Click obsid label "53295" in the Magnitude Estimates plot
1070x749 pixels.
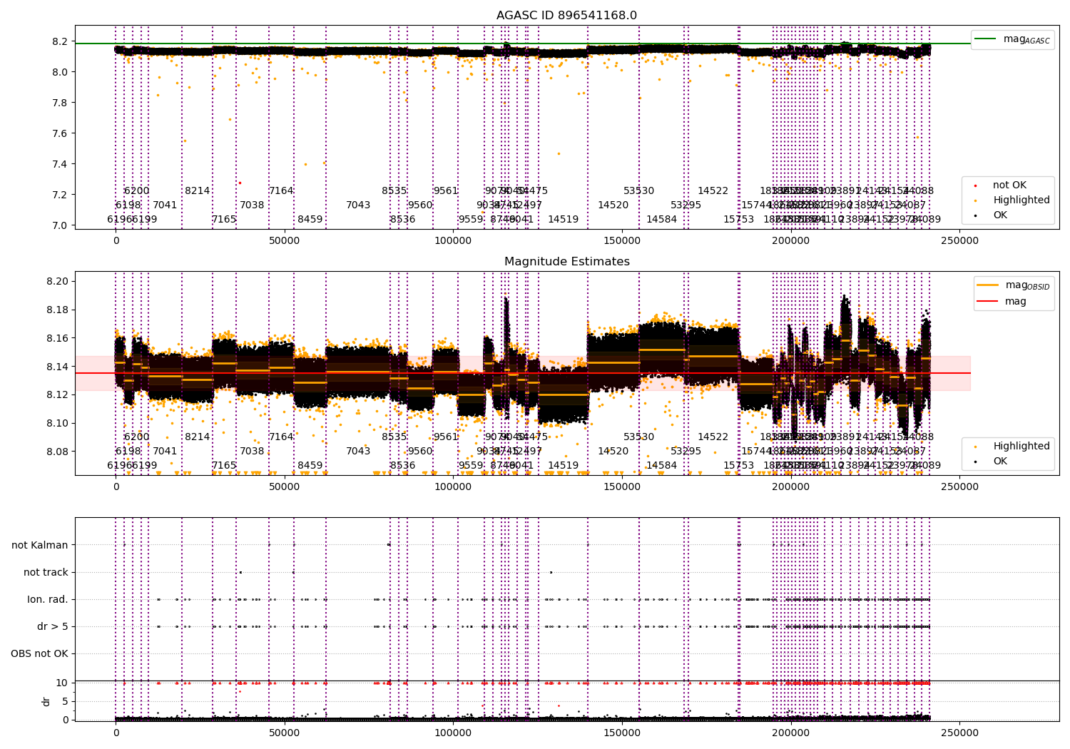[686, 452]
